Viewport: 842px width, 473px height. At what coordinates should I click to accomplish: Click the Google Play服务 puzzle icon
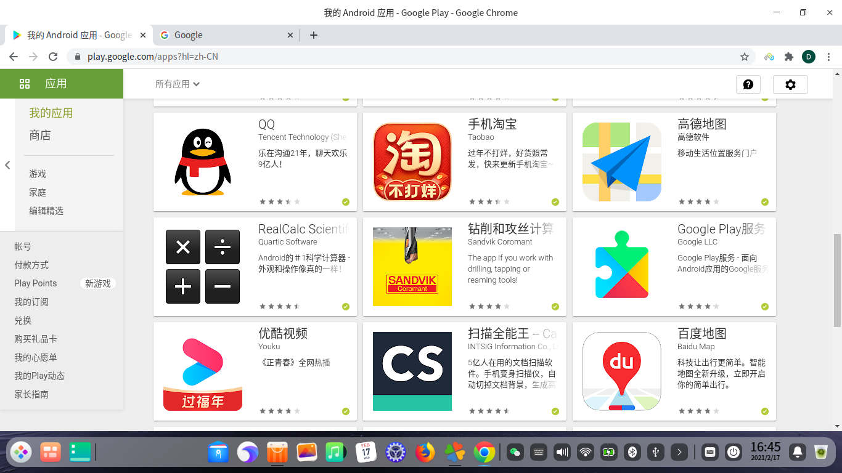[622, 267]
